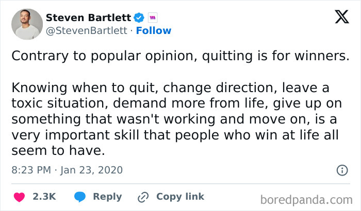361x211 pixels.
Task: Click the Jan 23, 2020 date
Action: coord(92,170)
